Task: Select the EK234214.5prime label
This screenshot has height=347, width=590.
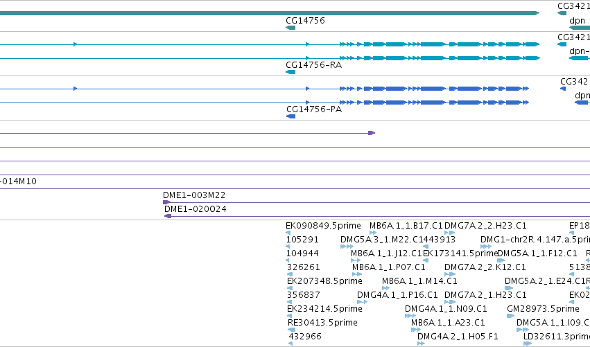Action: click(x=324, y=309)
